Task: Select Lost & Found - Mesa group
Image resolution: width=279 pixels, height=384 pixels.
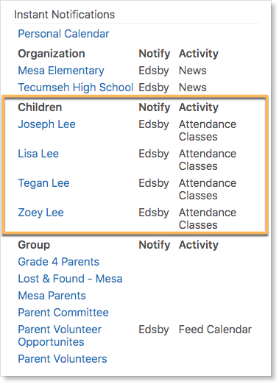Action: pyautogui.click(x=70, y=279)
